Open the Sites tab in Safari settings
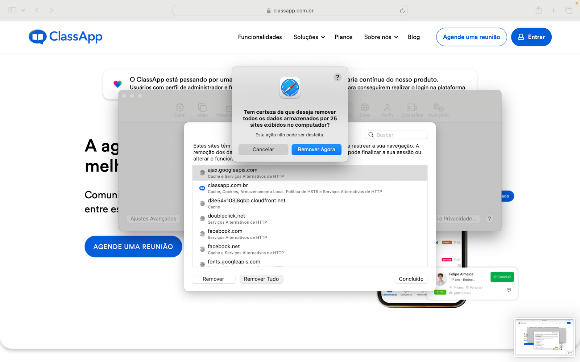This screenshot has width=580, height=362. pyautogui.click(x=365, y=110)
